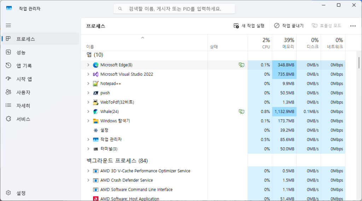Expand the Microsoft Edge(8) process group
Image resolution: width=362 pixels, height=201 pixels.
tap(88, 65)
